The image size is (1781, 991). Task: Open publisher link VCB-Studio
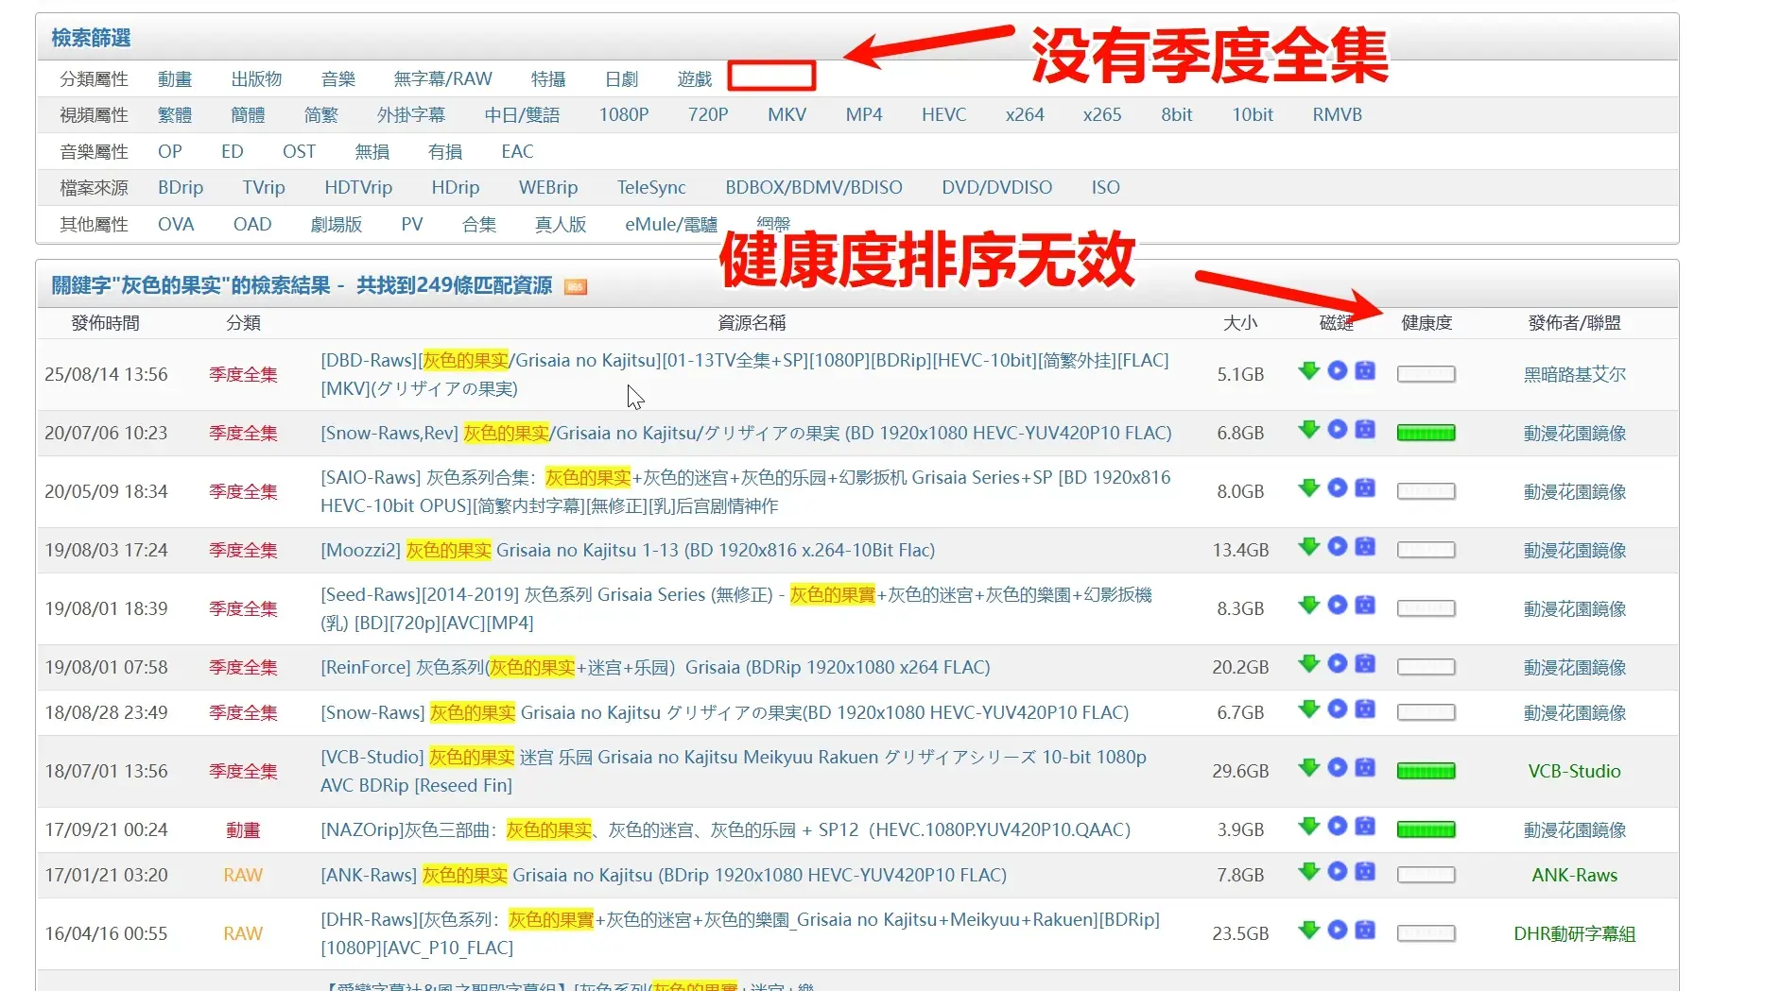(1574, 771)
